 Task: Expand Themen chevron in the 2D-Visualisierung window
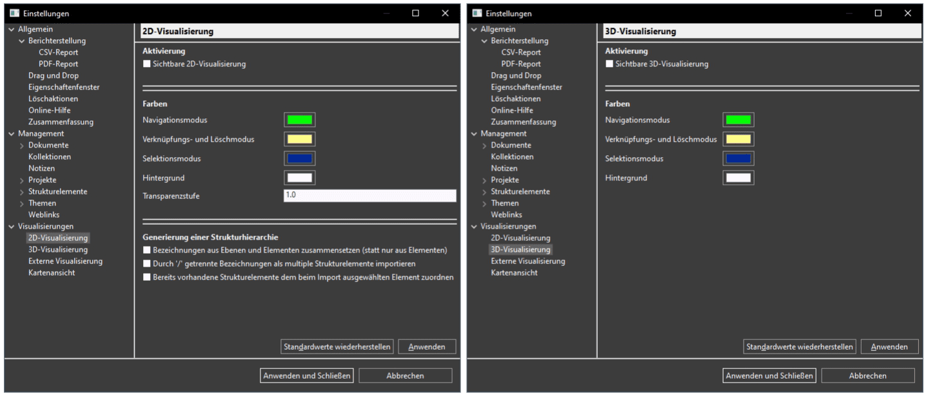click(x=22, y=203)
